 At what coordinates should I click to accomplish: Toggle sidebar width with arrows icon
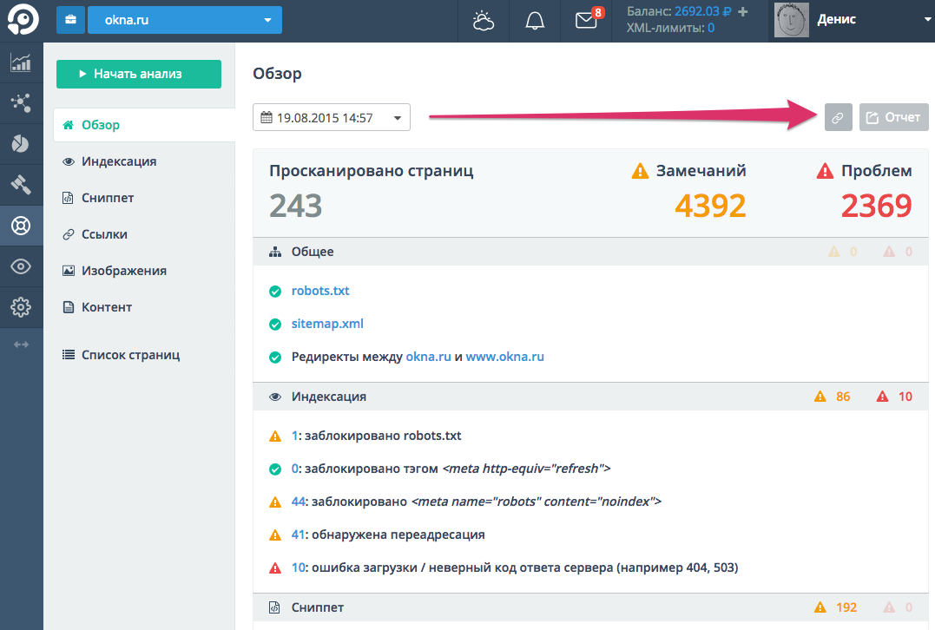(x=21, y=345)
